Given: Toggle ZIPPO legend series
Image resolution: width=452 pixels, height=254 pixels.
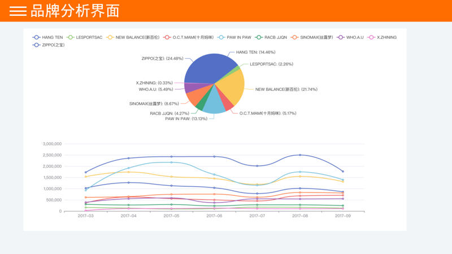Looking at the screenshot, I should (x=49, y=45).
